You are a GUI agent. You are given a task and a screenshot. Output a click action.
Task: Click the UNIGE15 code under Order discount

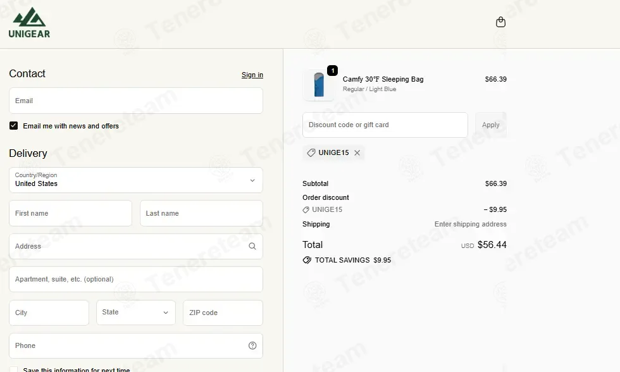click(327, 209)
